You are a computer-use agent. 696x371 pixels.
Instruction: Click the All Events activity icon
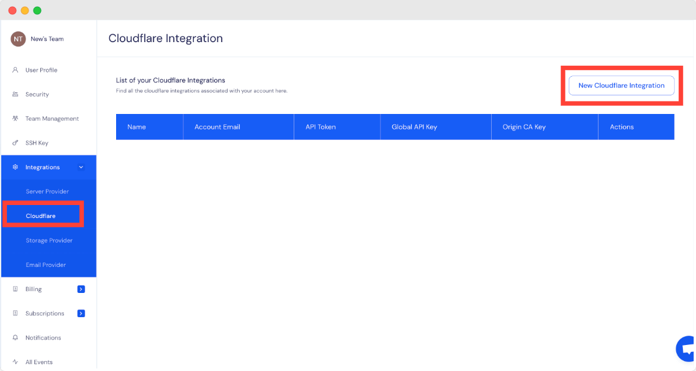coord(14,362)
